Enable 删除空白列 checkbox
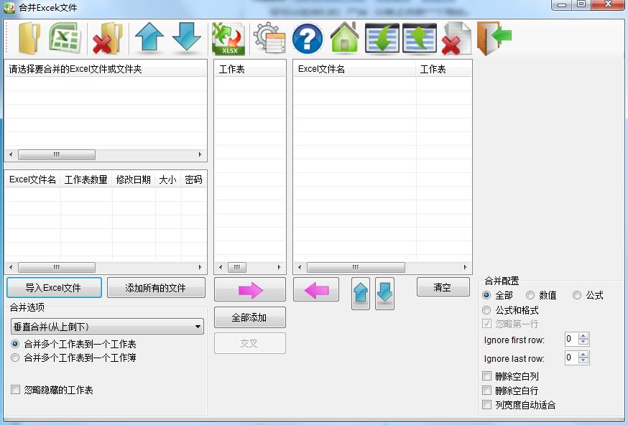This screenshot has width=628, height=425. [x=486, y=375]
